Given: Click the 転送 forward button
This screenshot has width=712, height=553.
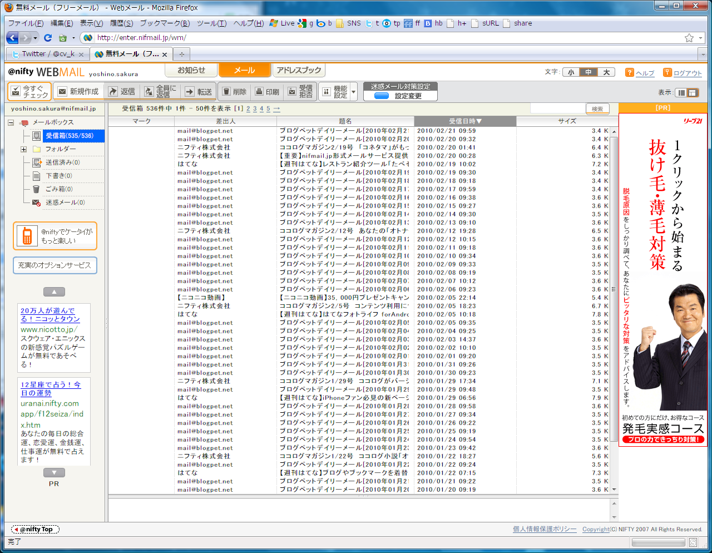Looking at the screenshot, I should [x=199, y=91].
